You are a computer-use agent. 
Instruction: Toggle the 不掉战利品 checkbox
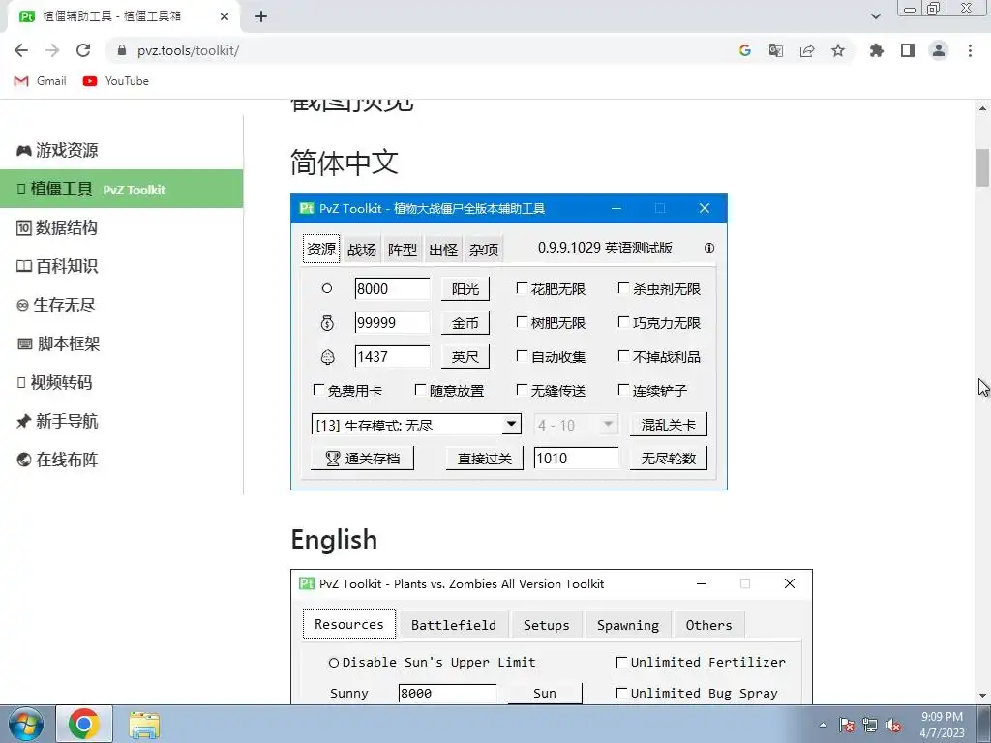tap(623, 356)
